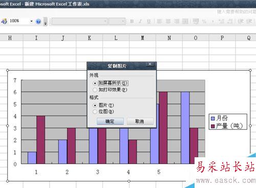Click the Currency style icon
The image size is (256, 188).
point(196,22)
